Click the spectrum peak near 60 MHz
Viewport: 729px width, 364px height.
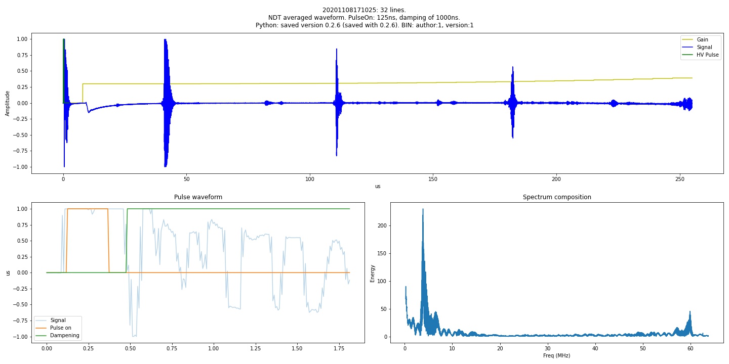click(x=689, y=325)
